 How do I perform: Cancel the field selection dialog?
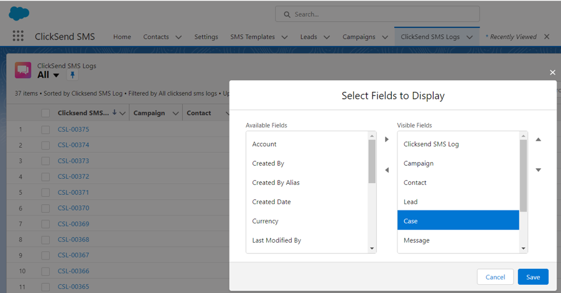tap(495, 277)
